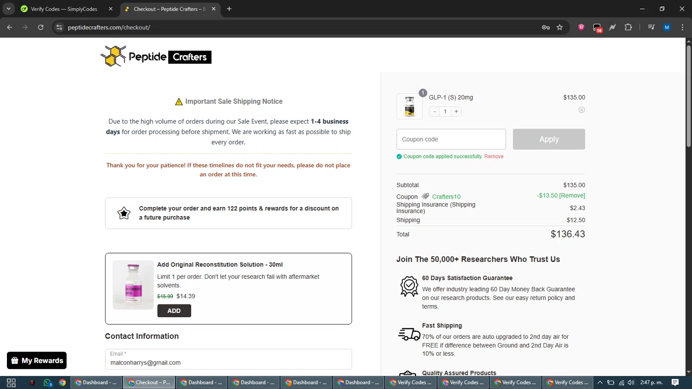Open the Chrome profile M avatar
Screen dimensions: 692x389
(x=667, y=27)
